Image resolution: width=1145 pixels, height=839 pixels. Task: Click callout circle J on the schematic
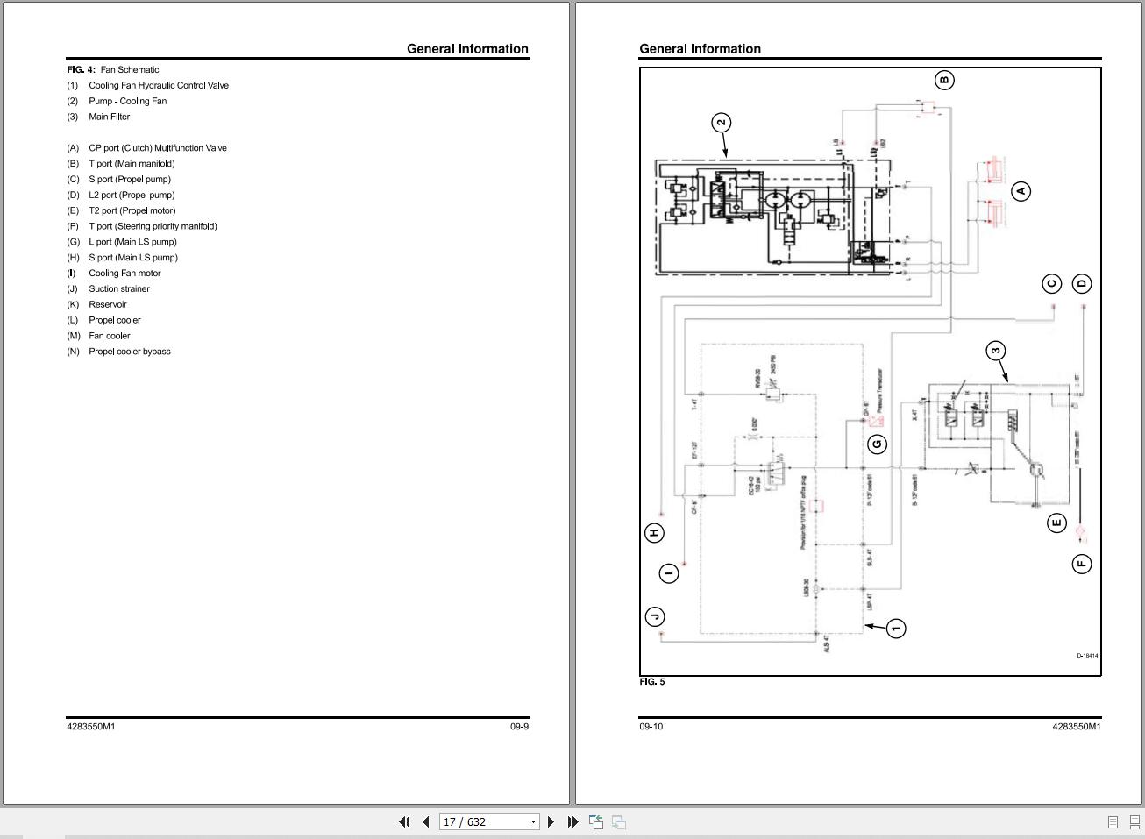click(655, 616)
